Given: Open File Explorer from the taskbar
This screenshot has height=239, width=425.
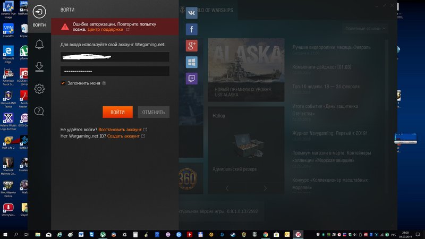Looking at the screenshot, I should click(38, 234).
